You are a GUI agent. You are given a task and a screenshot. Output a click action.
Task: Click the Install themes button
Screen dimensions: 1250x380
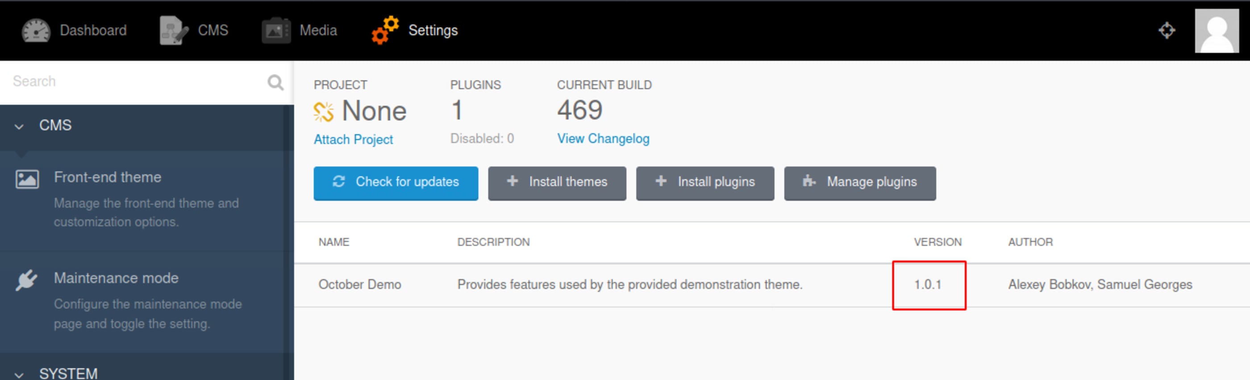[x=557, y=183]
